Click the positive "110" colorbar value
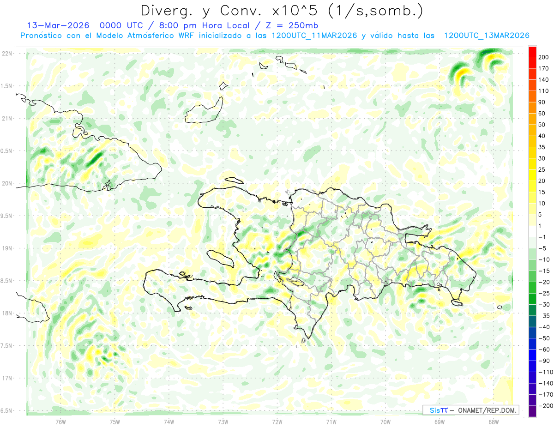The width and height of the screenshot is (554, 428). pos(543,91)
